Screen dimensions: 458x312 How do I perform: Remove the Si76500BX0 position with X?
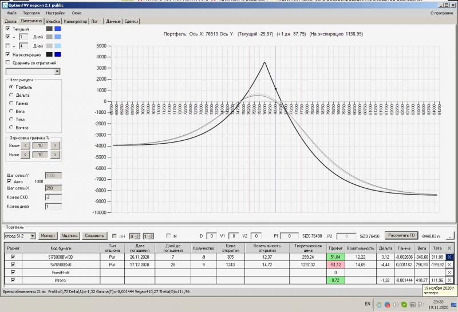tap(449, 265)
